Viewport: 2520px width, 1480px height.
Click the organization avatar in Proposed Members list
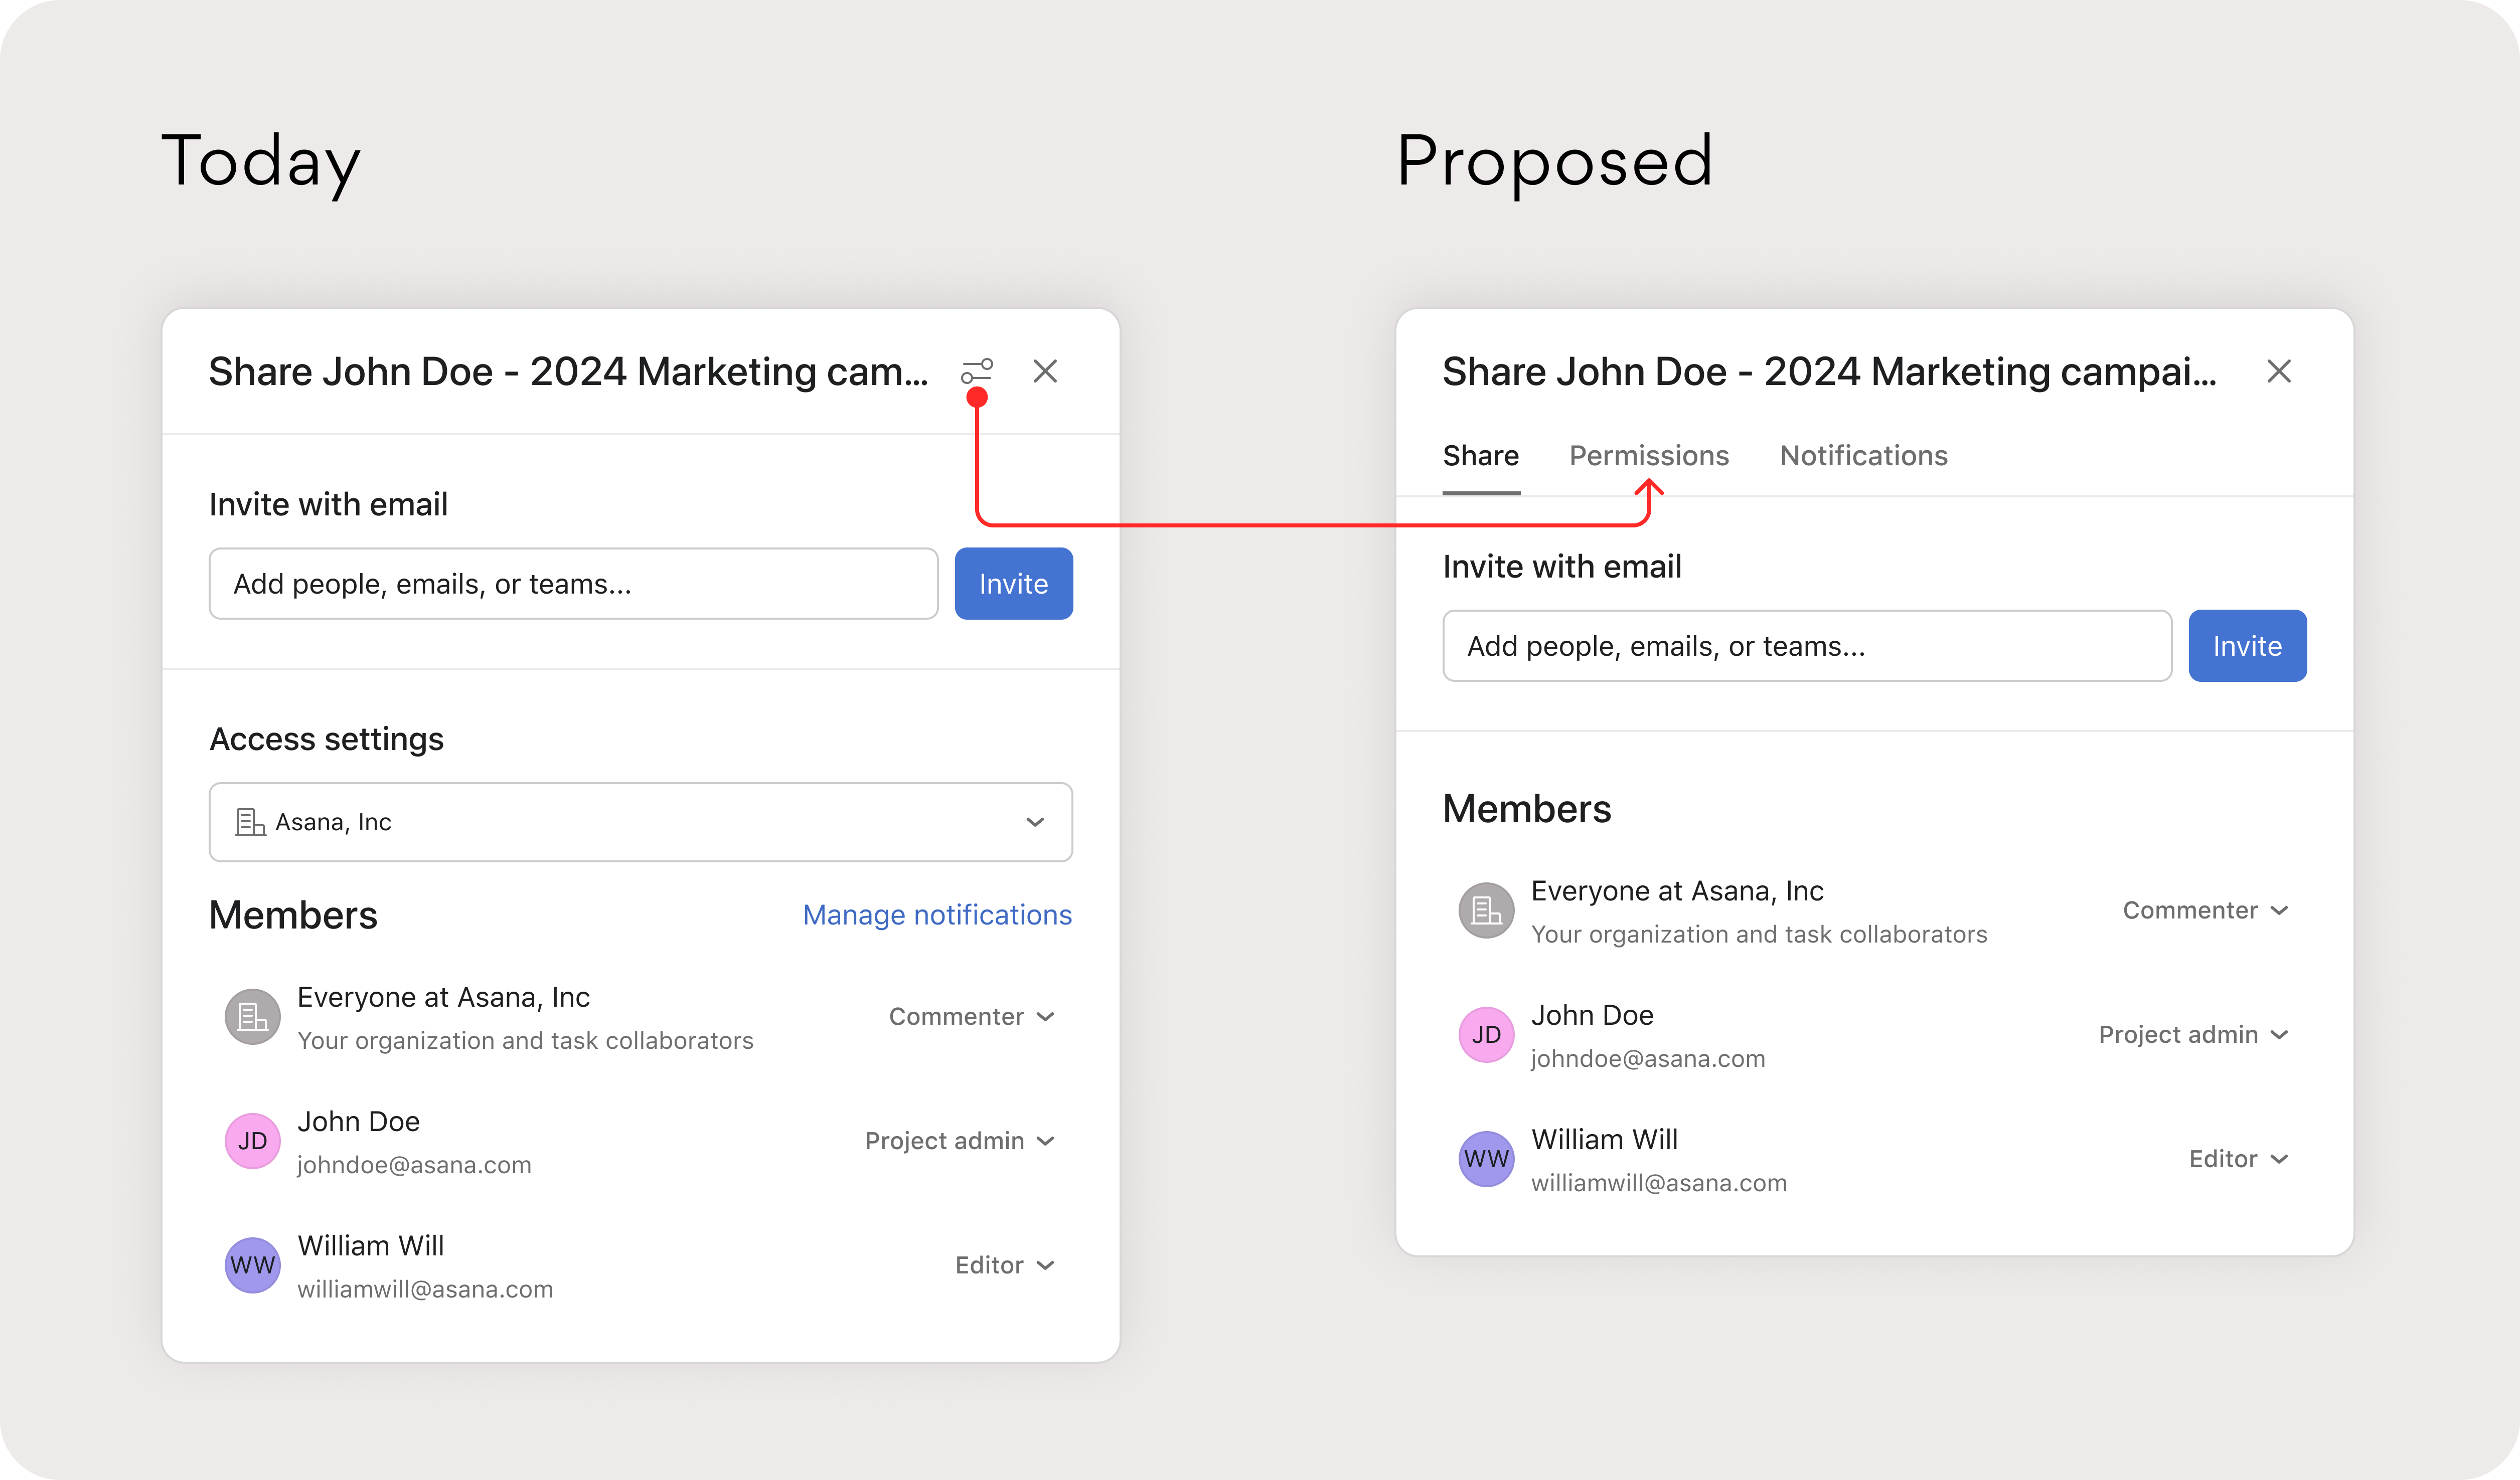coord(1486,909)
